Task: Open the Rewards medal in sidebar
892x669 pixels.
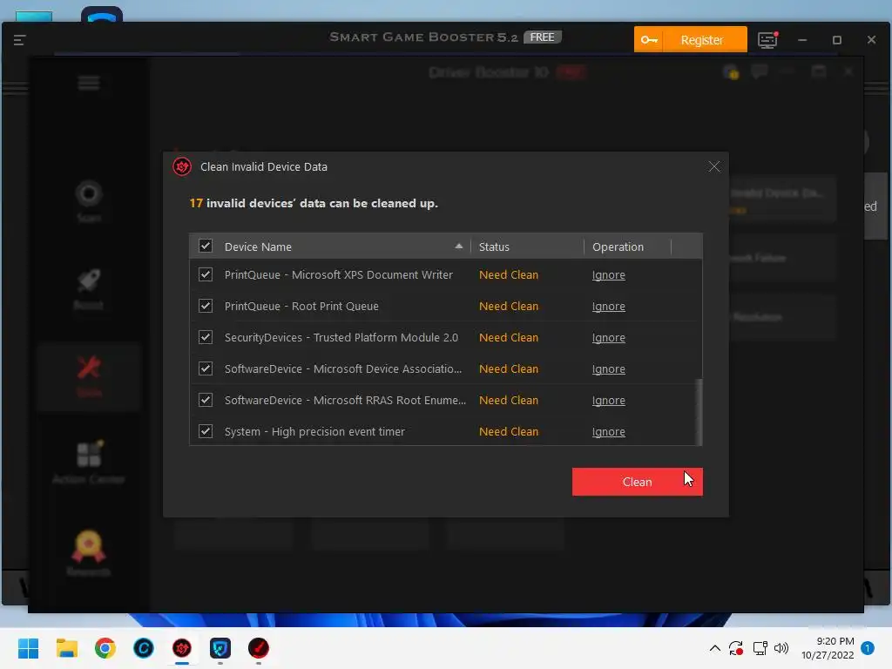Action: [89, 553]
